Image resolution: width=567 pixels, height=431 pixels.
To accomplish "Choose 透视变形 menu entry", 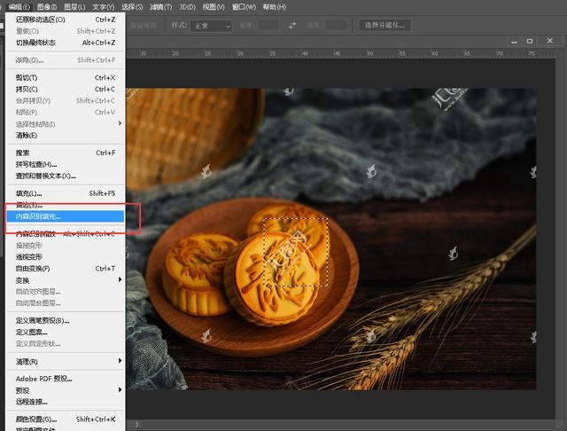I will tap(66, 257).
